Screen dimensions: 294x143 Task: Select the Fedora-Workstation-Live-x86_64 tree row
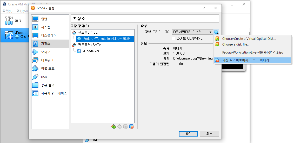pyautogui.click(x=105, y=39)
